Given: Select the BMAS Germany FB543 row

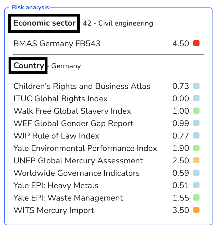Looking at the screenshot, I should 108,43.
